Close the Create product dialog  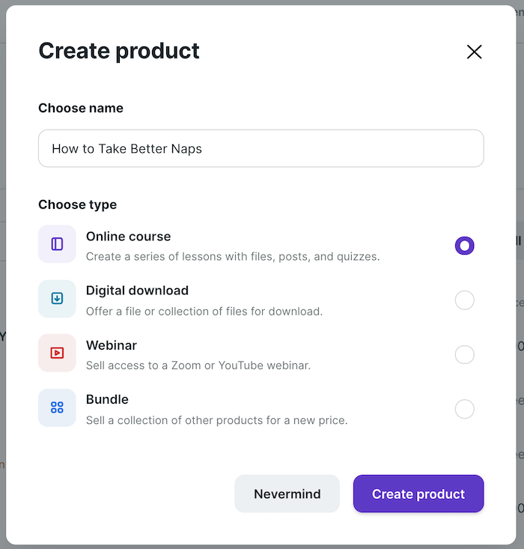[474, 52]
